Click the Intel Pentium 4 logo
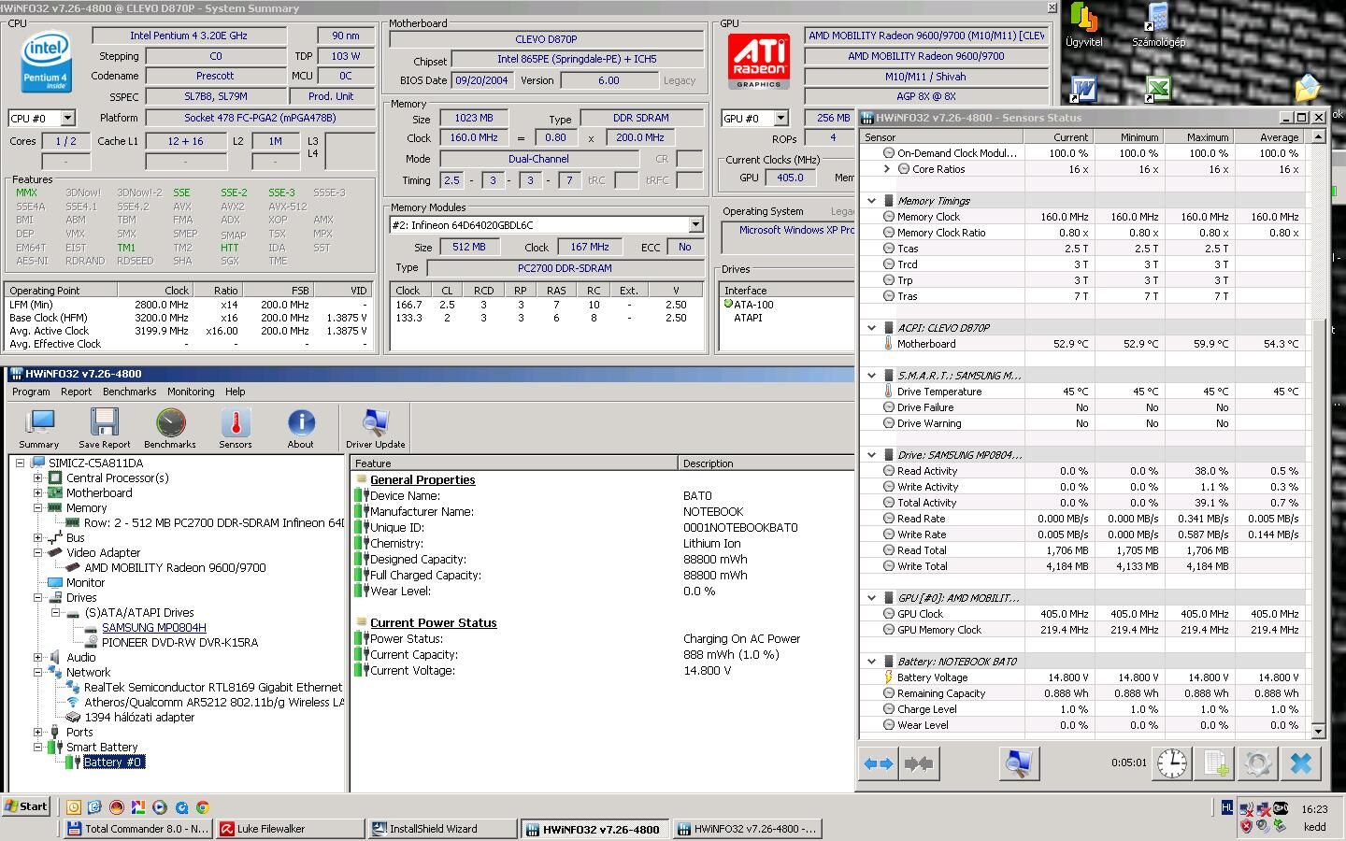1346x841 pixels. click(45, 64)
